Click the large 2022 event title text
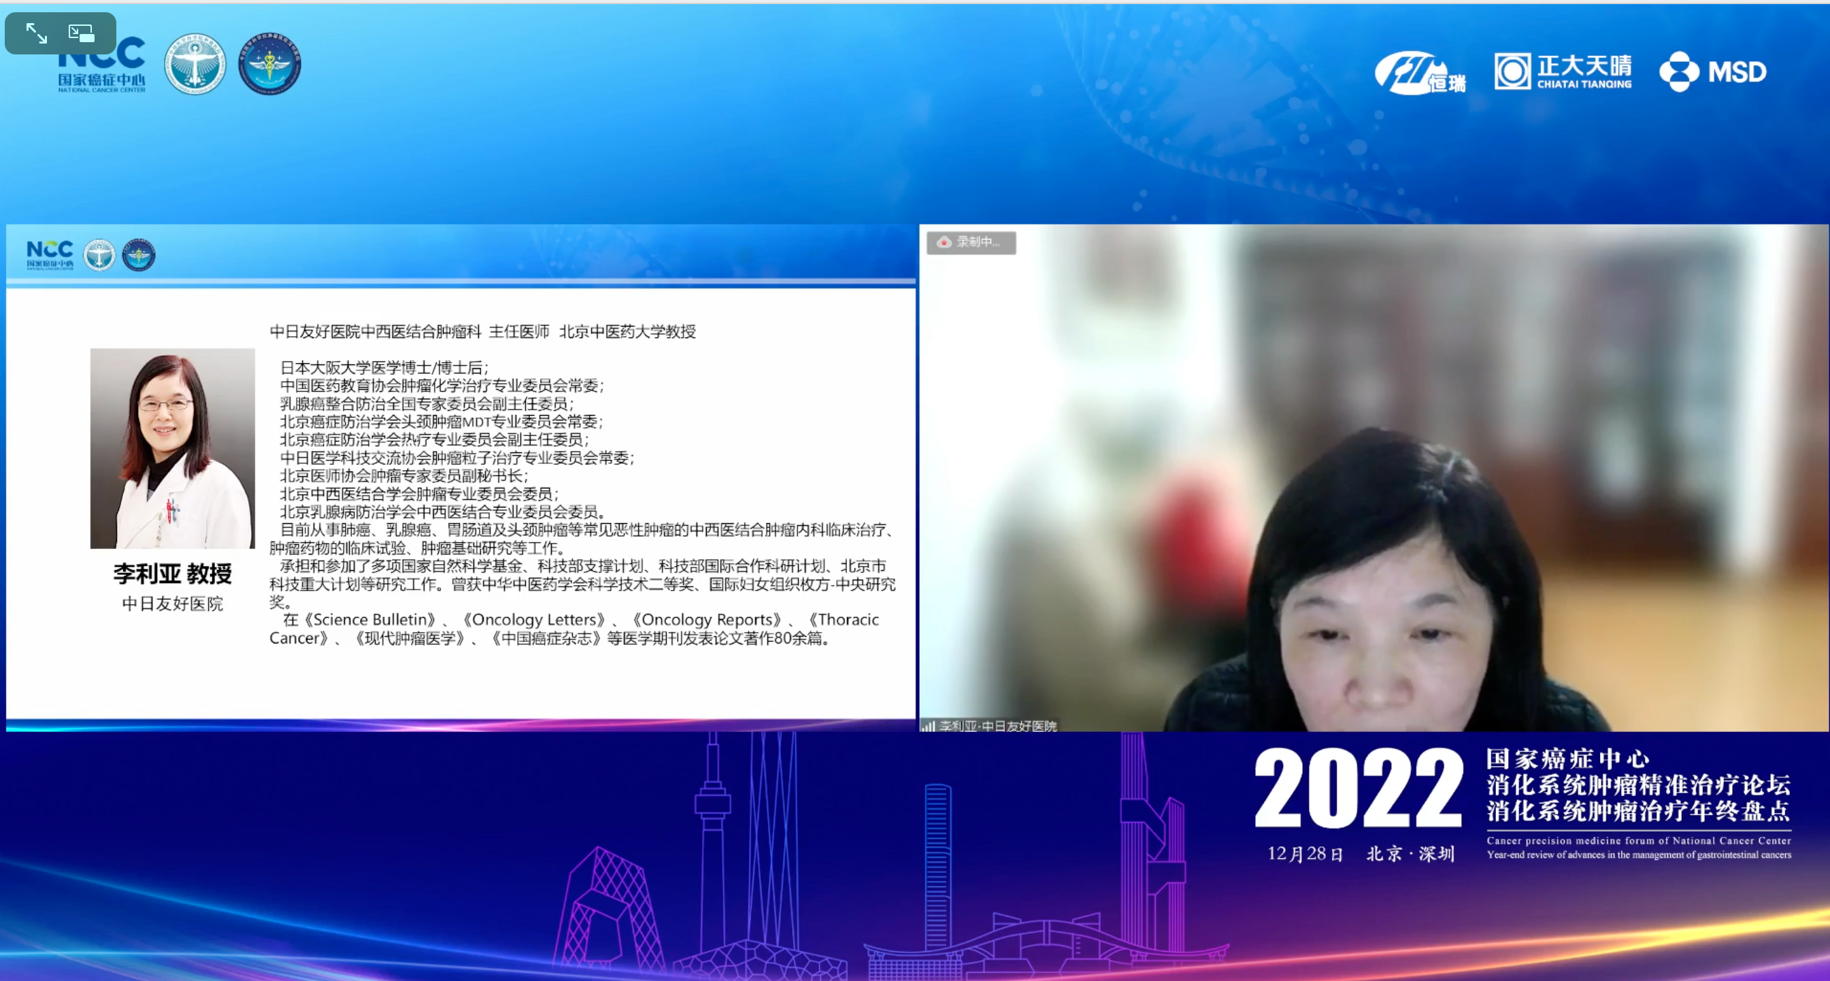 (1358, 788)
